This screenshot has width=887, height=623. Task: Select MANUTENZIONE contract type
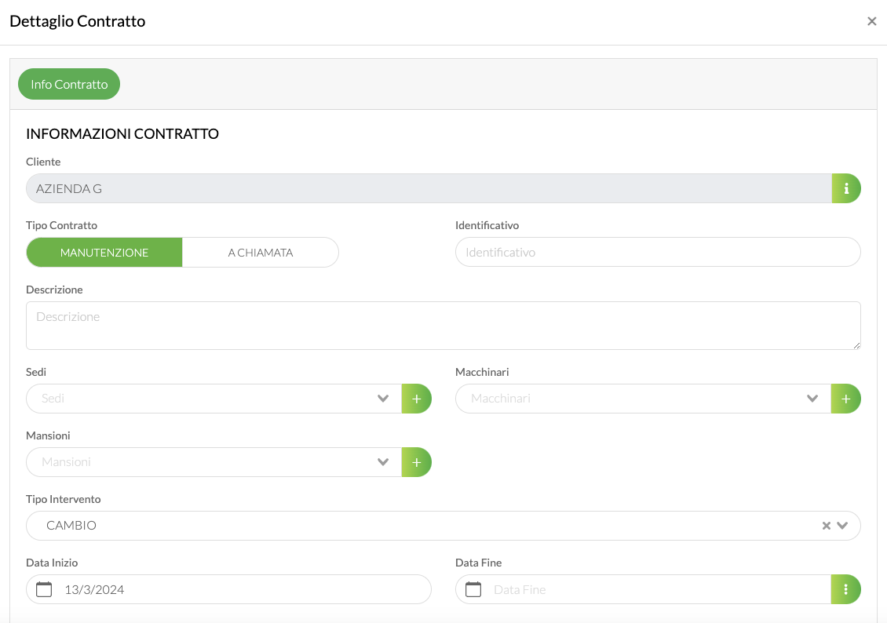(x=104, y=253)
